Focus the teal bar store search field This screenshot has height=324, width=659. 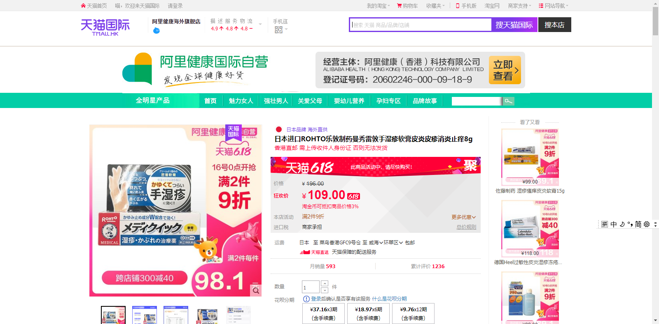click(477, 101)
